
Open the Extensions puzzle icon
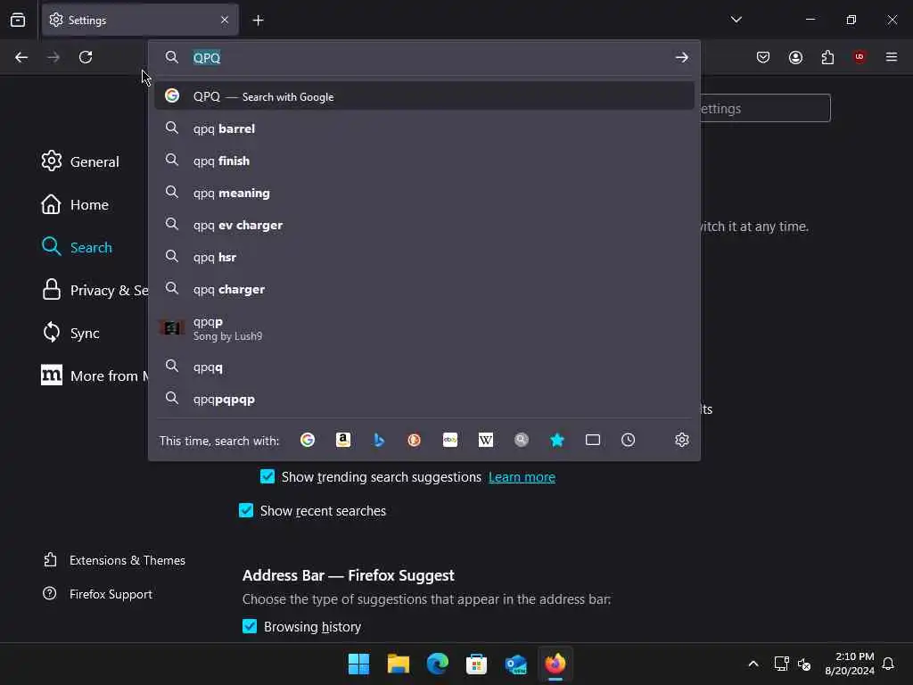pos(827,57)
